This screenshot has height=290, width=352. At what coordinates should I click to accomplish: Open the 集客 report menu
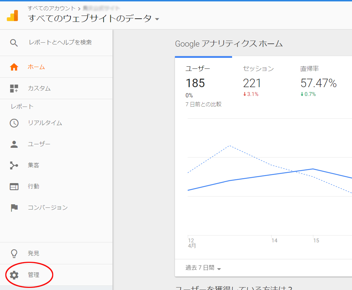tap(56, 165)
